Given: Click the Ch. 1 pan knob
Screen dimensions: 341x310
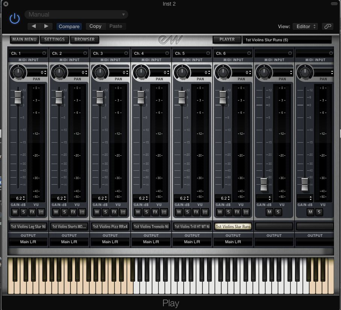Looking at the screenshot, I should tap(18, 72).
